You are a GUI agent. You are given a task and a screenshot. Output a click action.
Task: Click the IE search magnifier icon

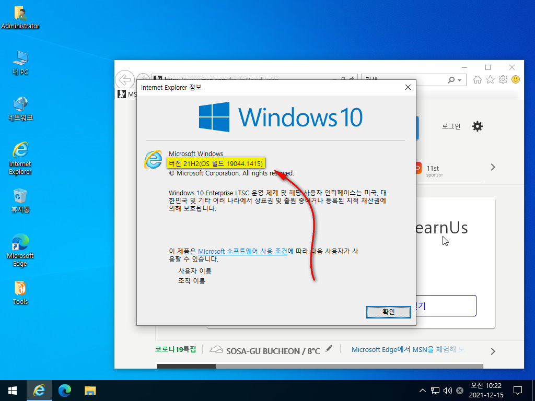[451, 80]
